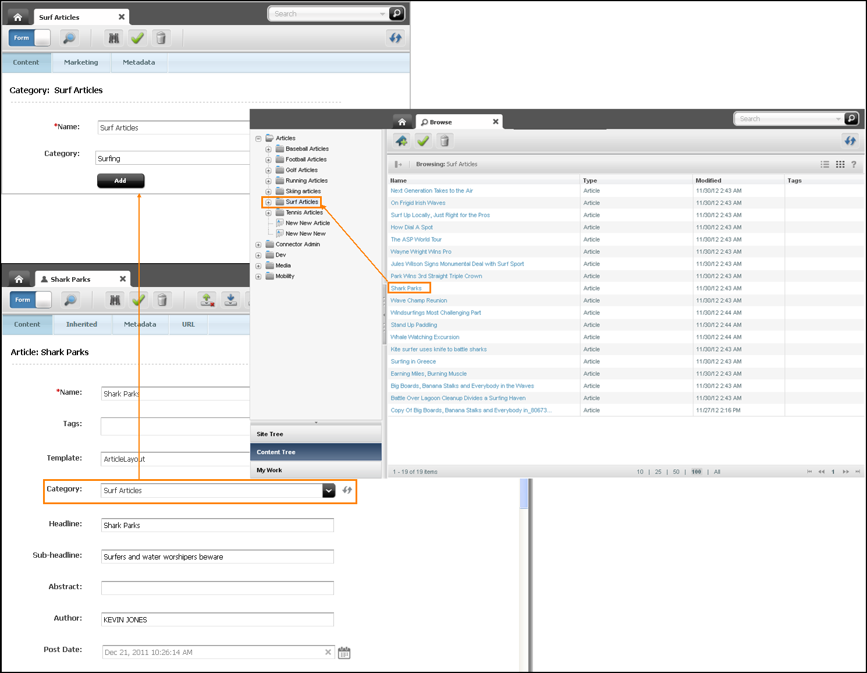The width and height of the screenshot is (867, 673).
Task: Click binoculars icon in Shark Parks toolbar
Action: pyautogui.click(x=115, y=300)
